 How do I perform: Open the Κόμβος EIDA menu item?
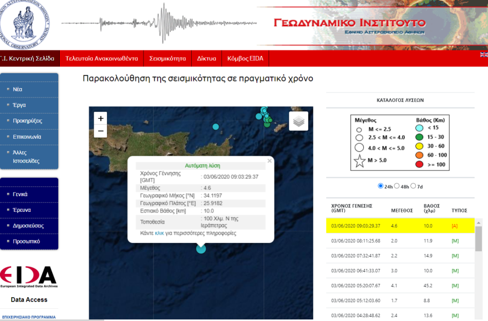click(244, 58)
